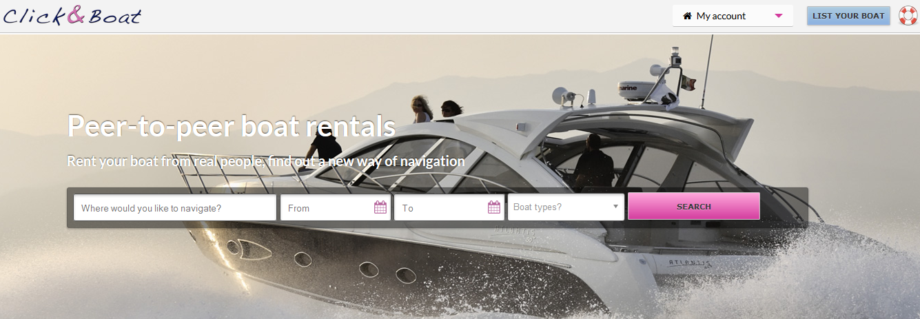Click the Click&Boat logo
This screenshot has height=319, width=920.
[x=72, y=15]
